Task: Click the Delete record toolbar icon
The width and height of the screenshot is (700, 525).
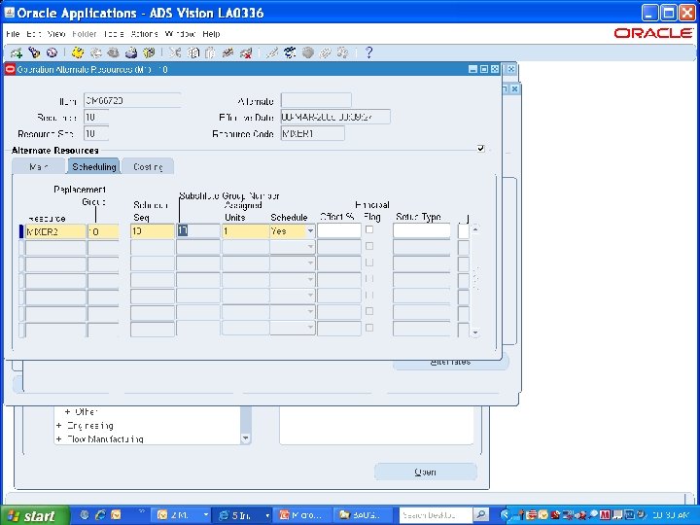Action: [x=246, y=53]
